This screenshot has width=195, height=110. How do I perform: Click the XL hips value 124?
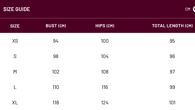(105, 103)
